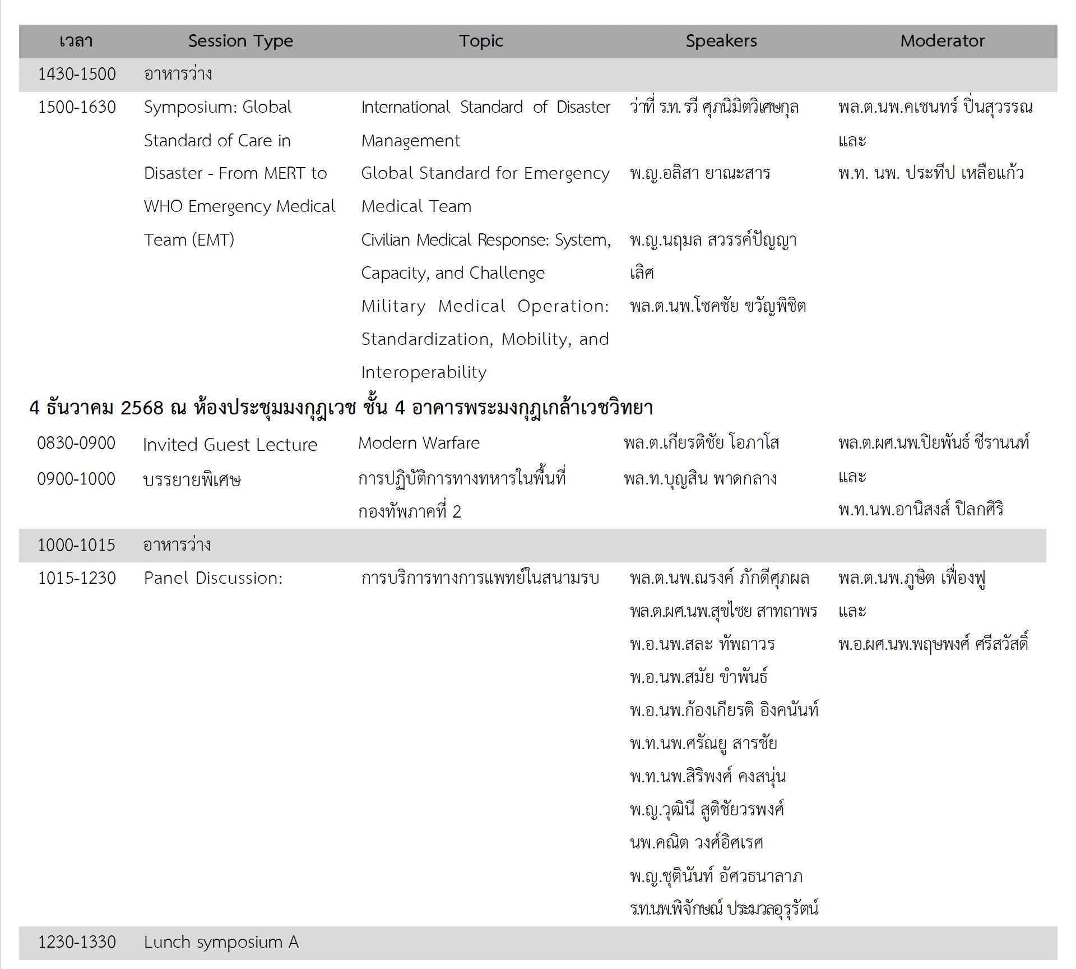Click speaker "พ.ญ.อลิสา ยาณะสาร"

[700, 173]
